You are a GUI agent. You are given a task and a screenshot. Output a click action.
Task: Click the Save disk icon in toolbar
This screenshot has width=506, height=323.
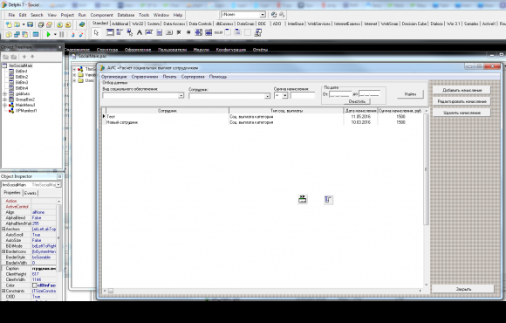pos(30,24)
